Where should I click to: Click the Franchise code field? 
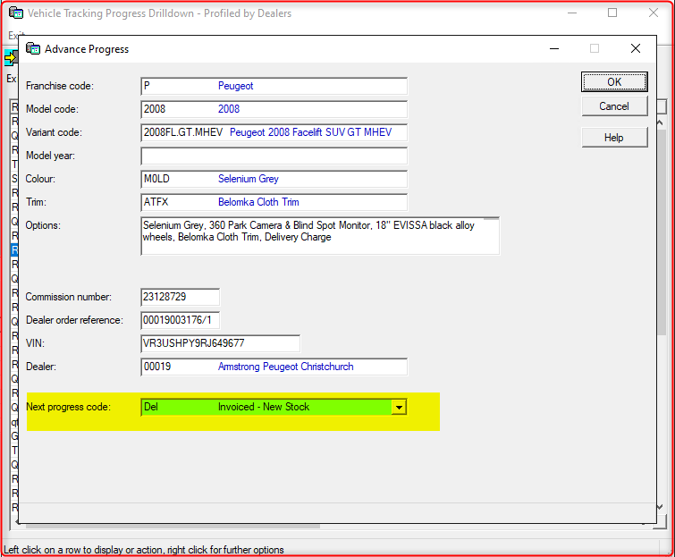274,86
